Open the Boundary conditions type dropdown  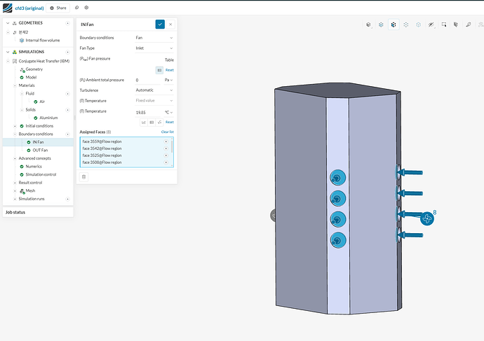pos(154,38)
